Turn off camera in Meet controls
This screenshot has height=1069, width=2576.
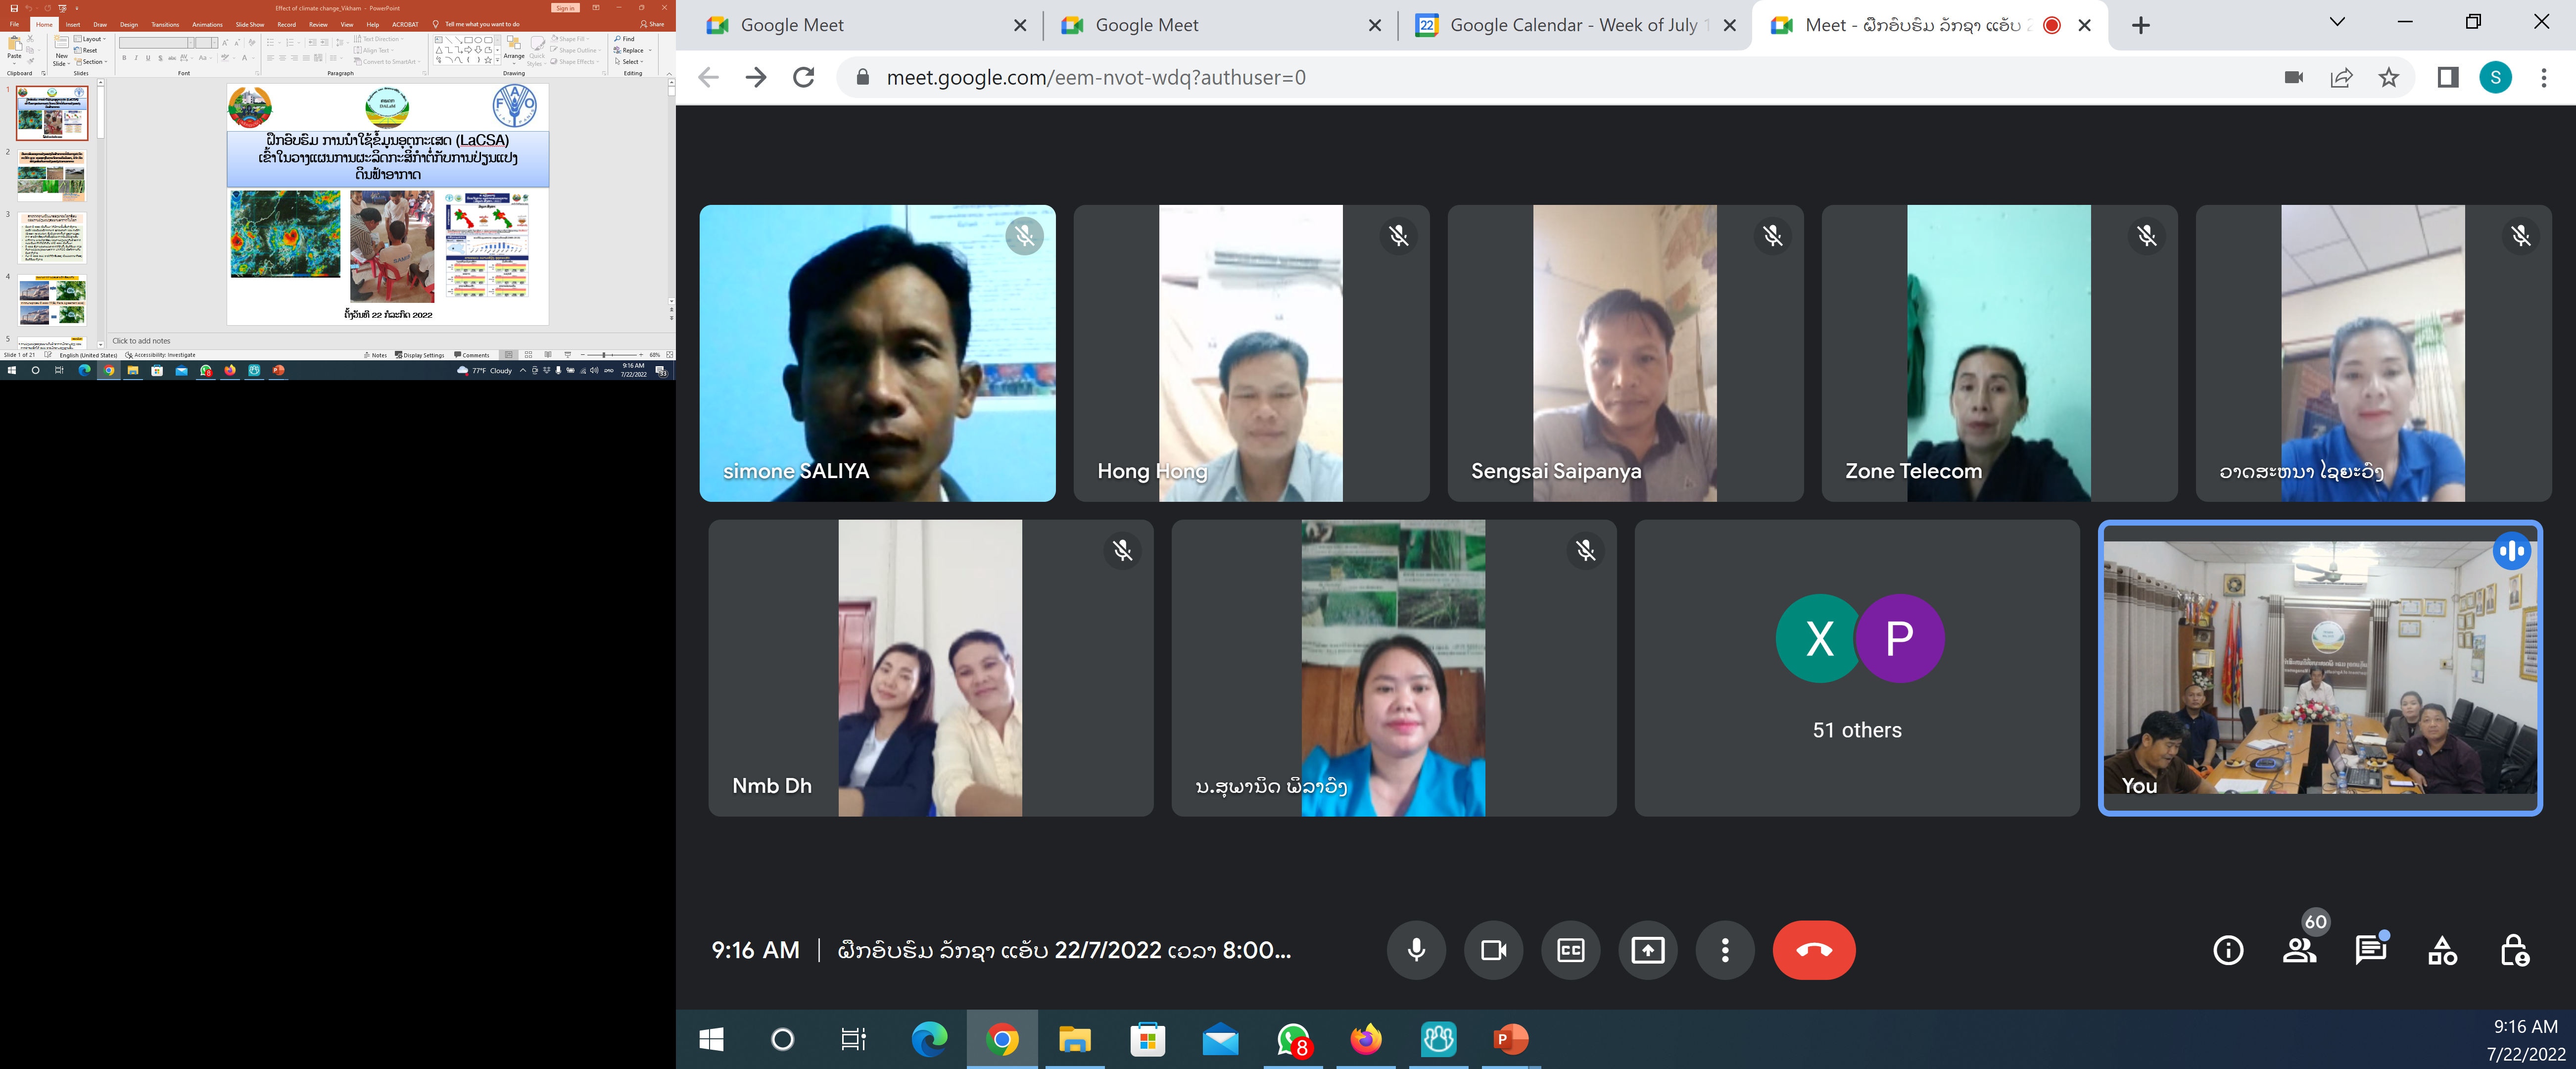(x=1494, y=950)
